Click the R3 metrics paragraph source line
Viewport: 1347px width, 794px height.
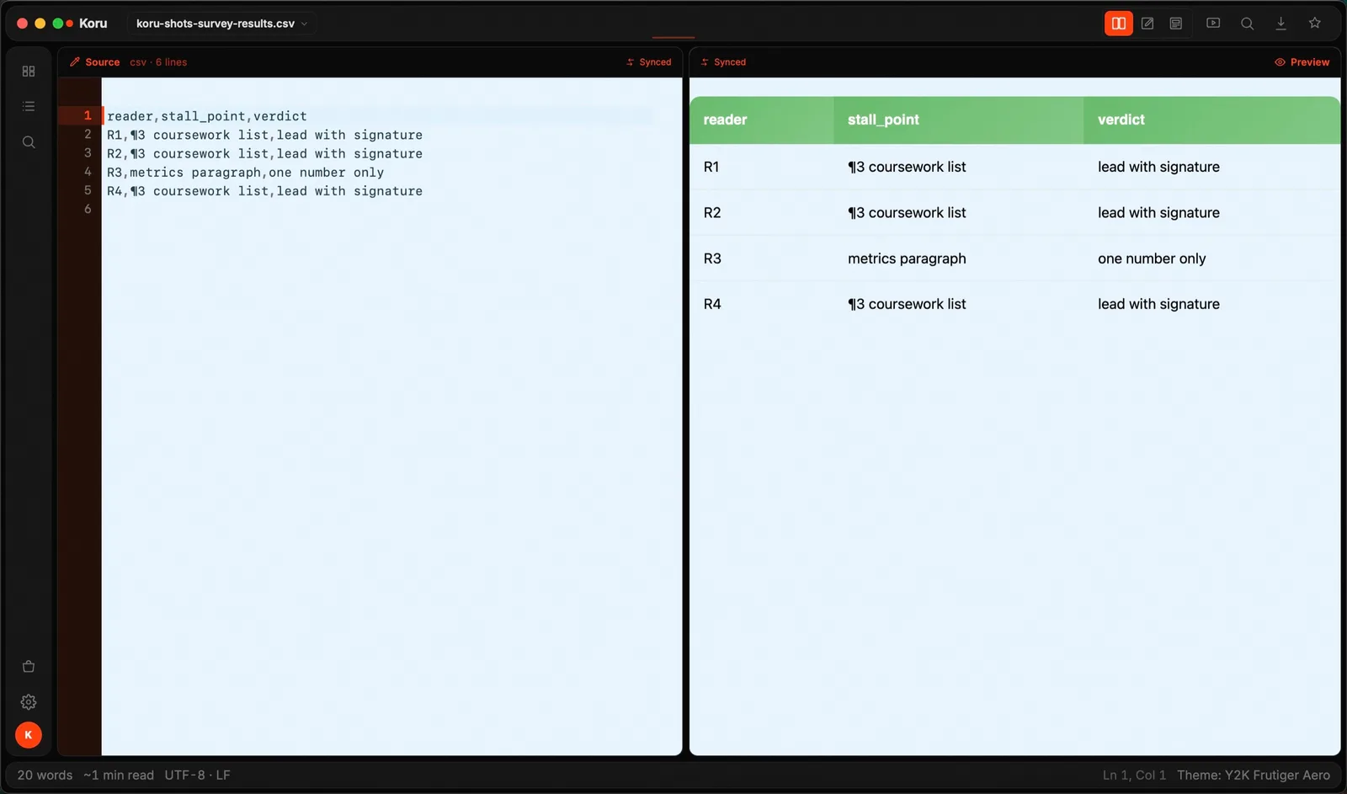click(x=245, y=173)
